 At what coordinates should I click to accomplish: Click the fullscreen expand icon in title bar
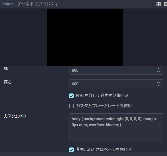[x=158, y=4]
